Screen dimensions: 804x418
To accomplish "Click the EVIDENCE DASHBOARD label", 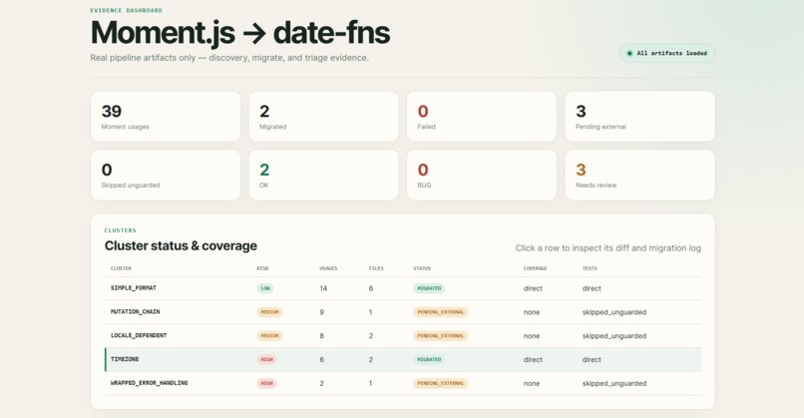I will 126,10.
